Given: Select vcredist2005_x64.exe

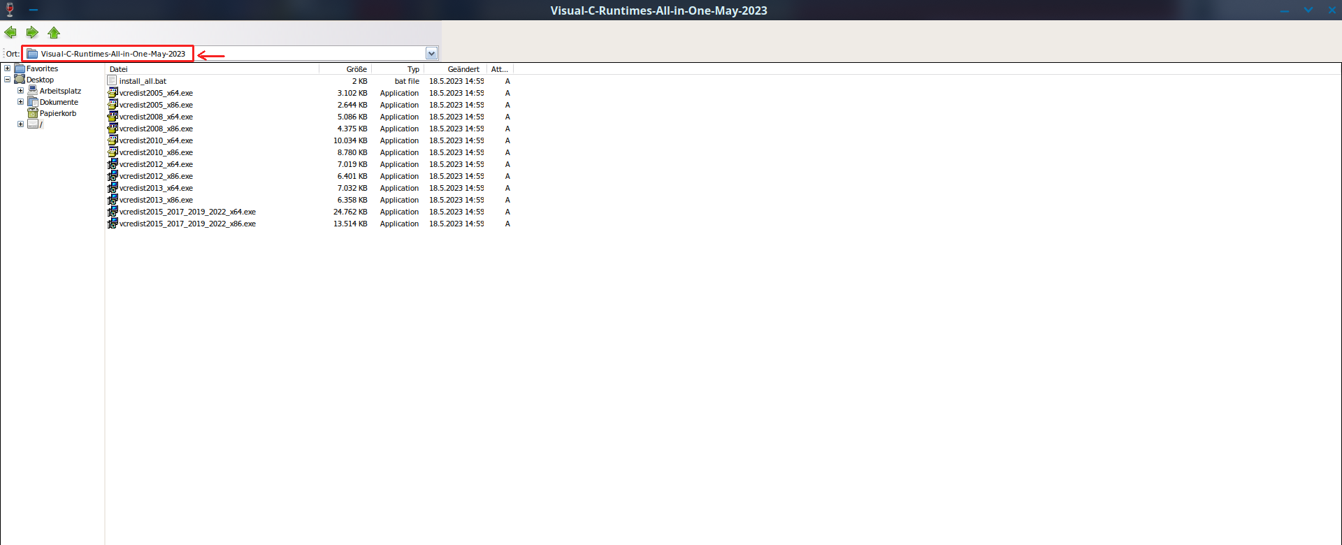Looking at the screenshot, I should 156,93.
